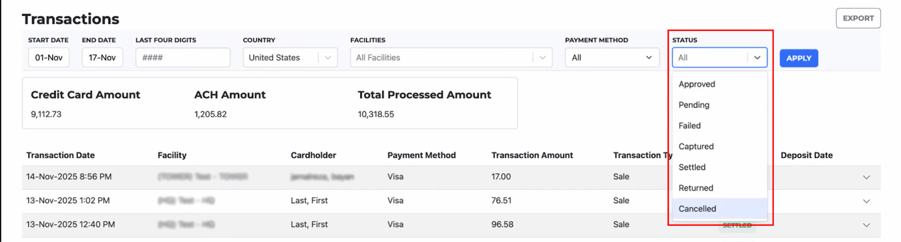Screen dimensions: 901x242
Task: Click the Transaction Date column header
Action: (x=60, y=156)
